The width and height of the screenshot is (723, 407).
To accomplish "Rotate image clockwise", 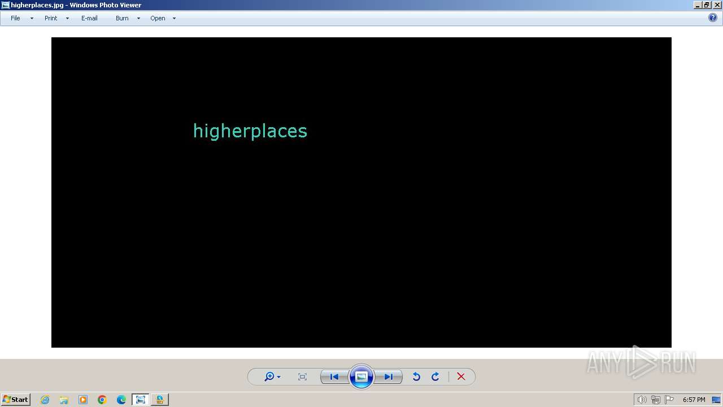I will click(435, 376).
